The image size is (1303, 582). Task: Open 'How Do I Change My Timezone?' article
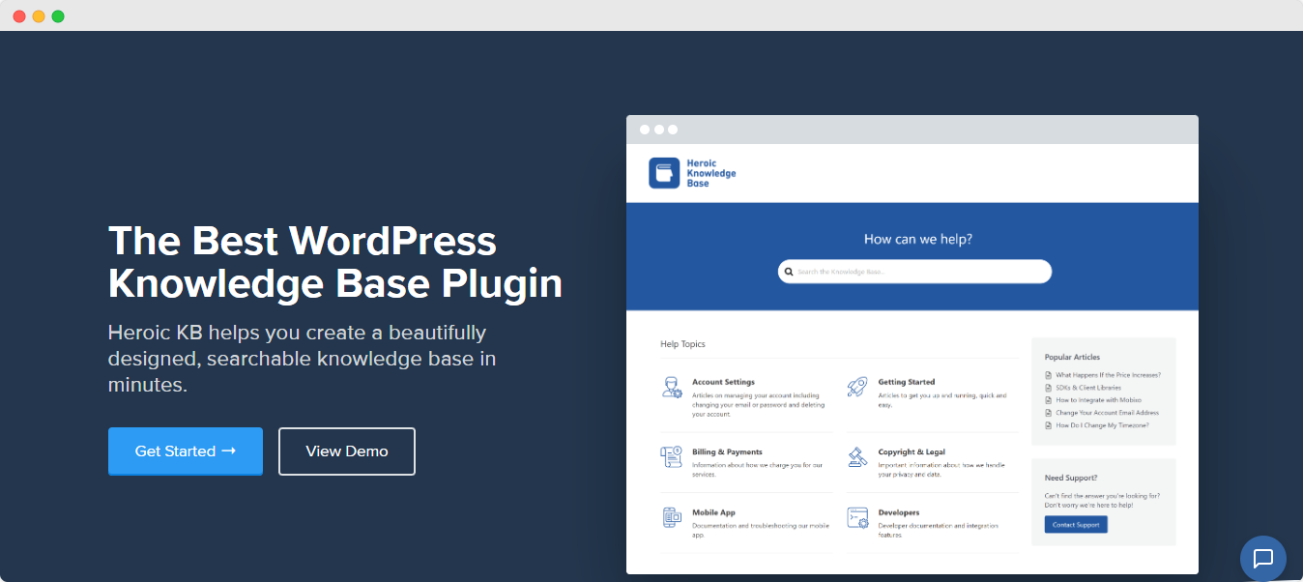(1102, 425)
